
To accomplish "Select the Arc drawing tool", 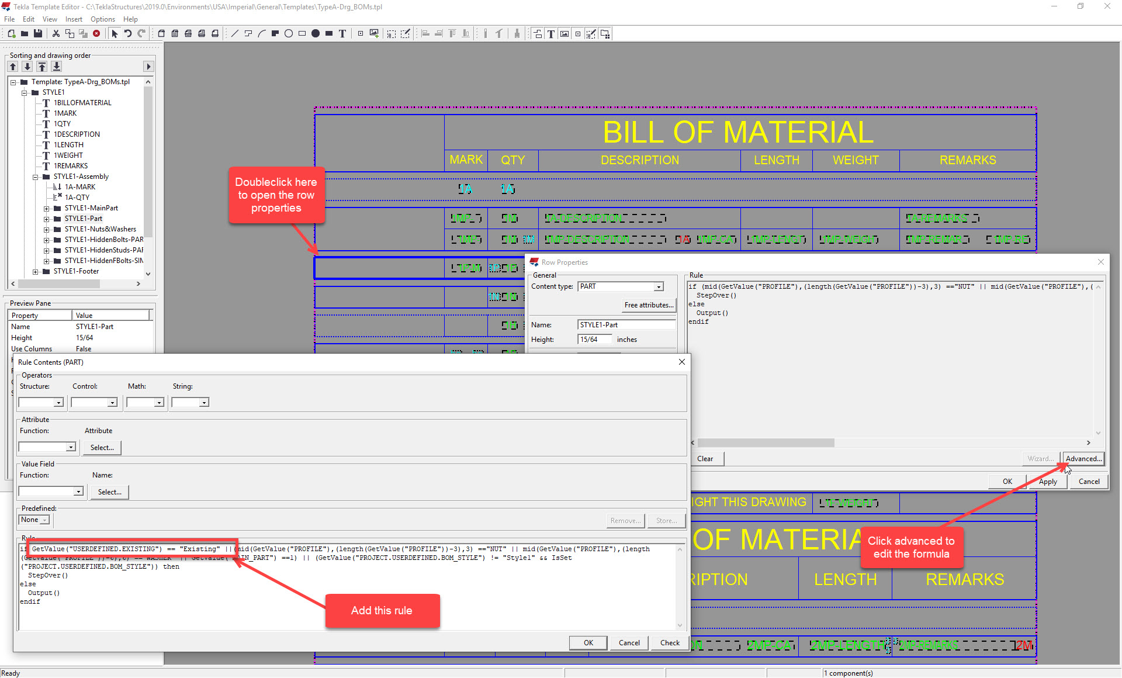I will pyautogui.click(x=261, y=33).
